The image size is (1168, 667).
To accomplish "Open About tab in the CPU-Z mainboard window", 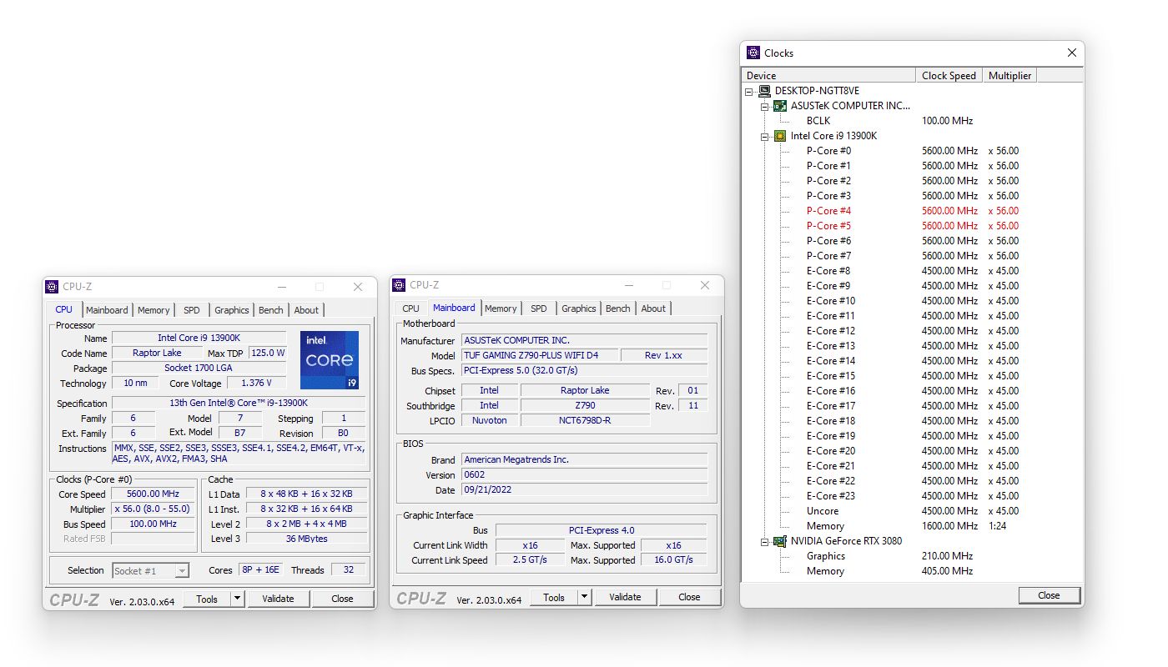I will 653,308.
